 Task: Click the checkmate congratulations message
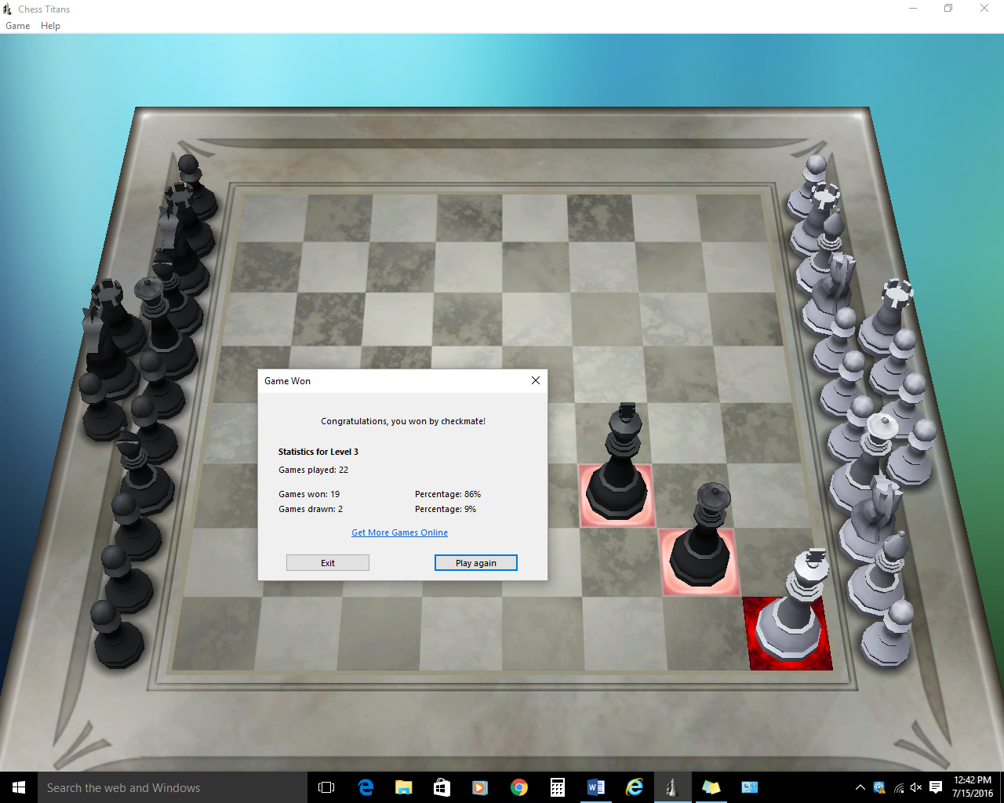(x=403, y=421)
